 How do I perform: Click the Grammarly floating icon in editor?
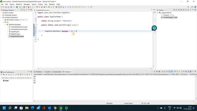(154, 28)
